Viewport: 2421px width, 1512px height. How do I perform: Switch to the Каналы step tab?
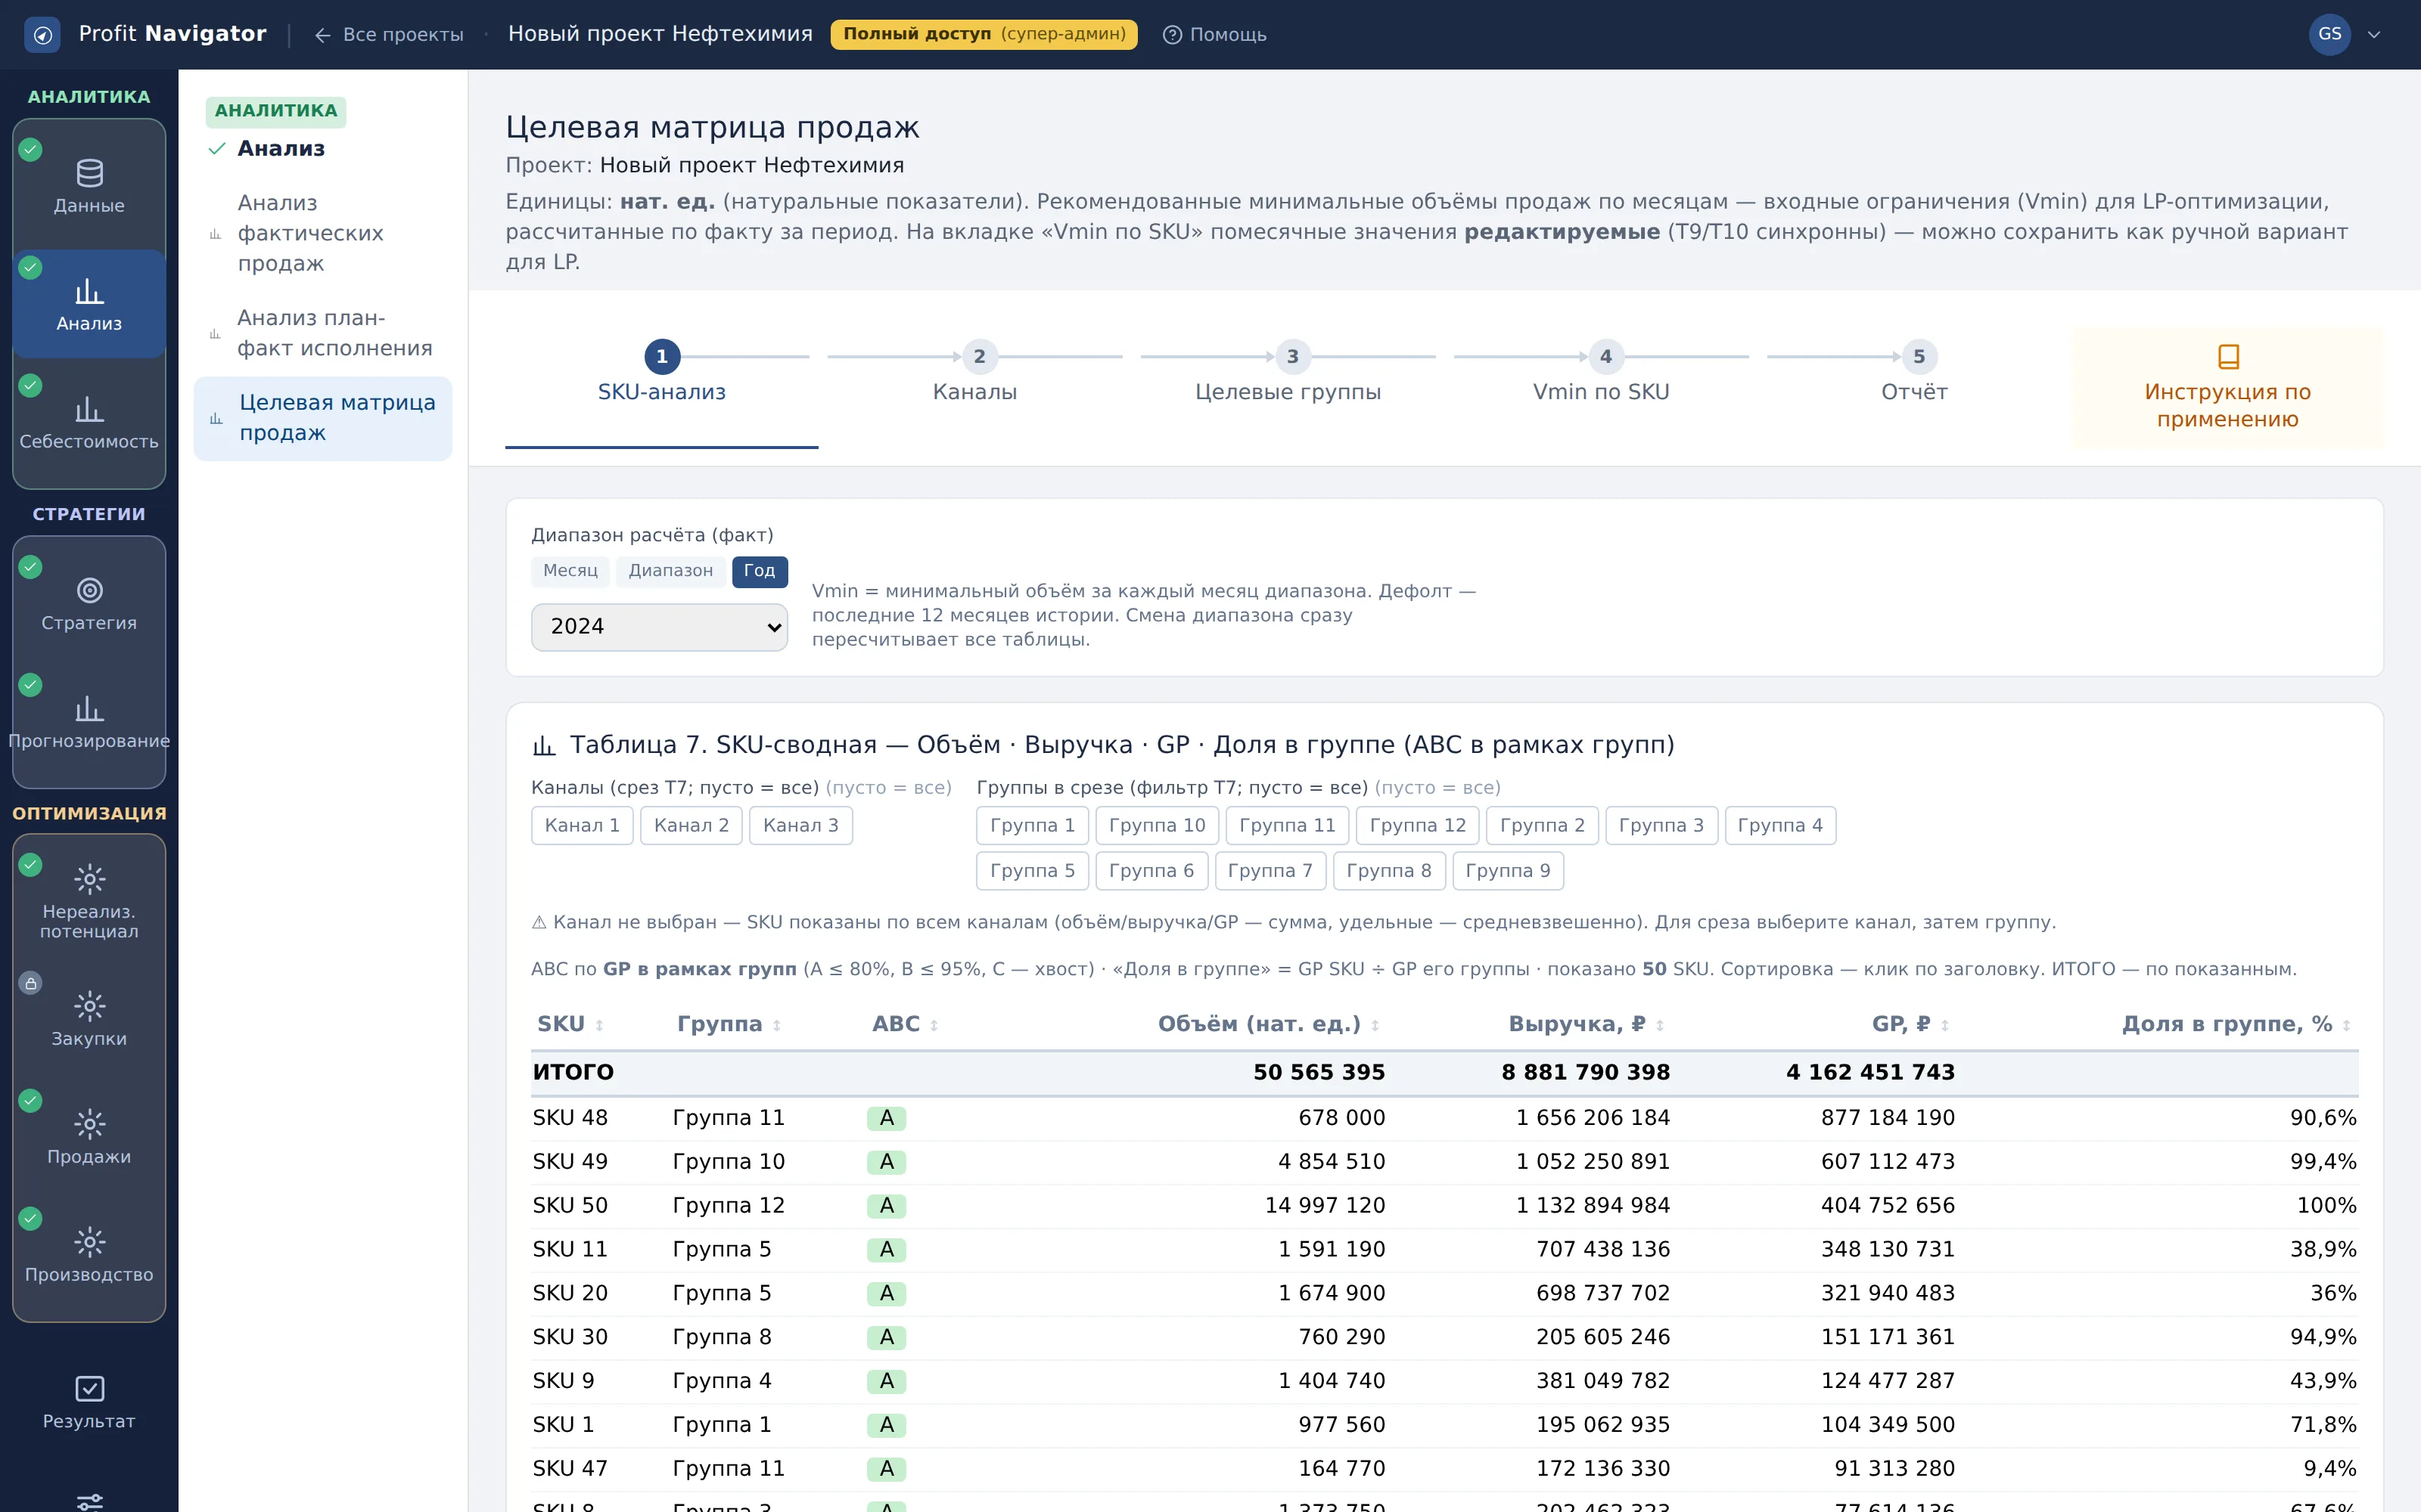click(x=974, y=374)
